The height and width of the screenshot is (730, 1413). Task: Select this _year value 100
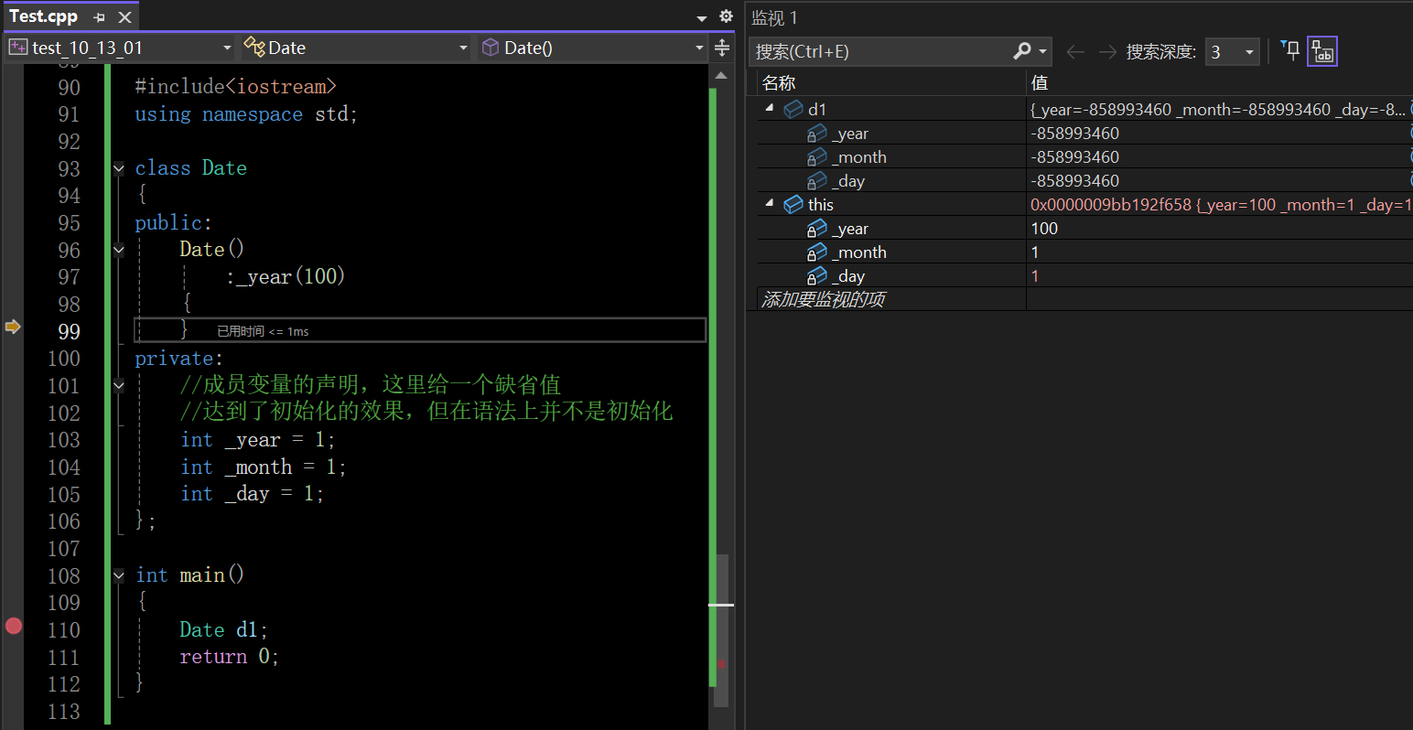1044,229
